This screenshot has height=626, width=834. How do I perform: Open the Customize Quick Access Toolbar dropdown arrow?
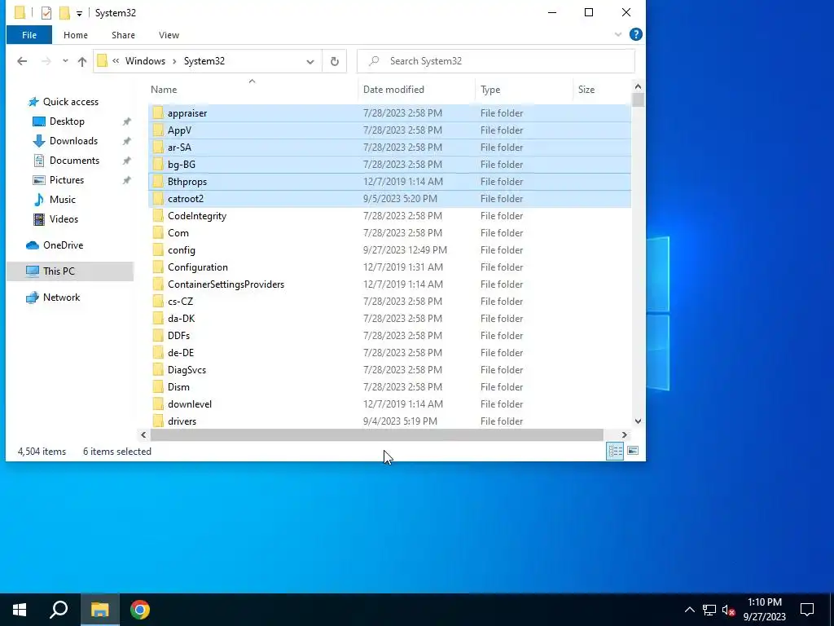[79, 13]
